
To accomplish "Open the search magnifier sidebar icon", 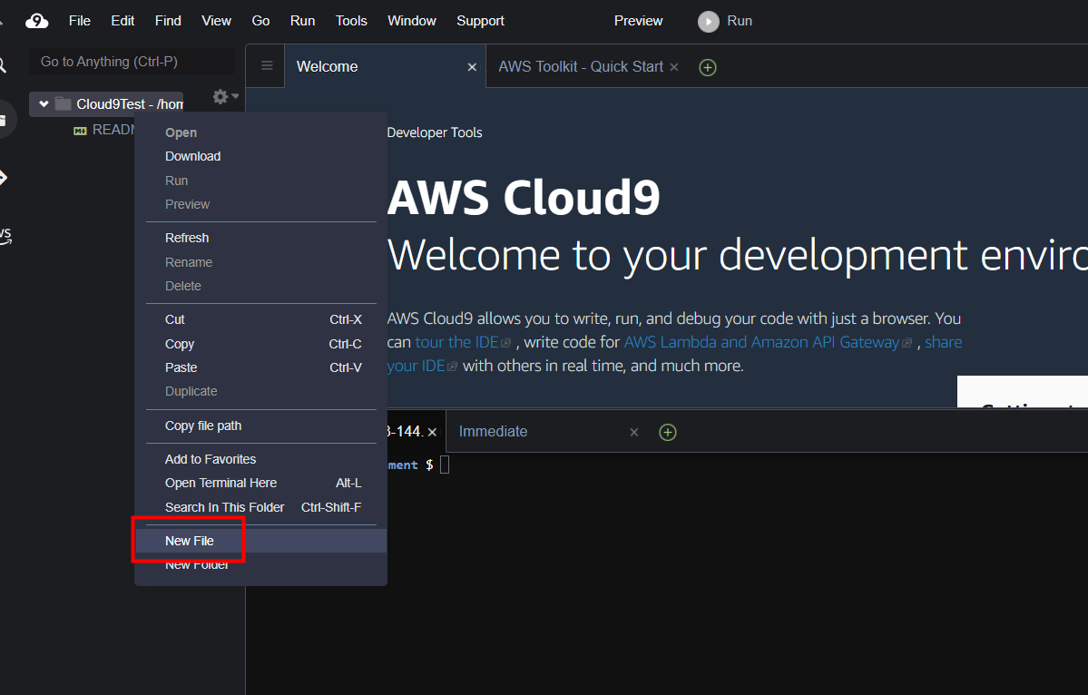I will 2,66.
